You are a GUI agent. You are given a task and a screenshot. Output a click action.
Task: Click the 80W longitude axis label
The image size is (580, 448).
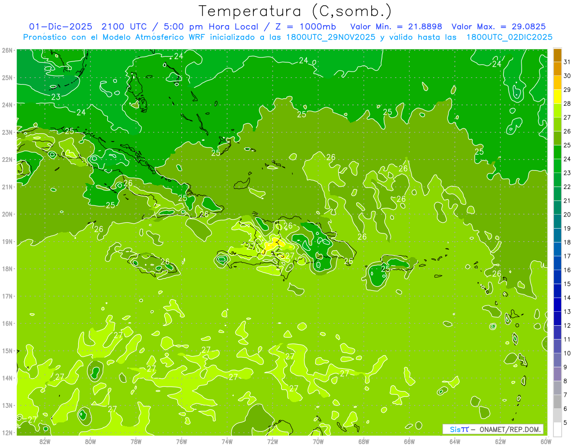point(90,441)
